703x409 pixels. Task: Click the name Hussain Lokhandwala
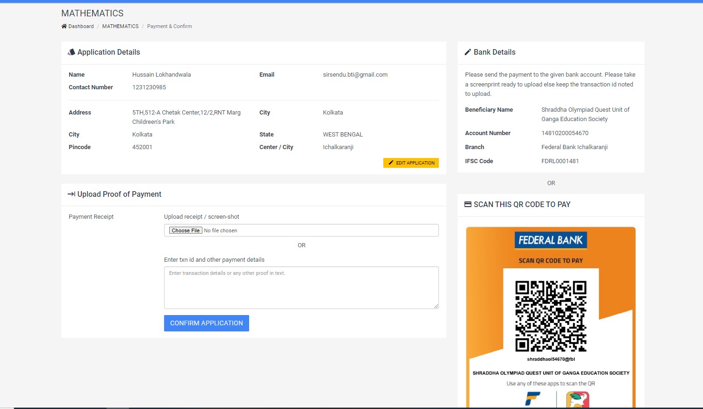tap(162, 75)
